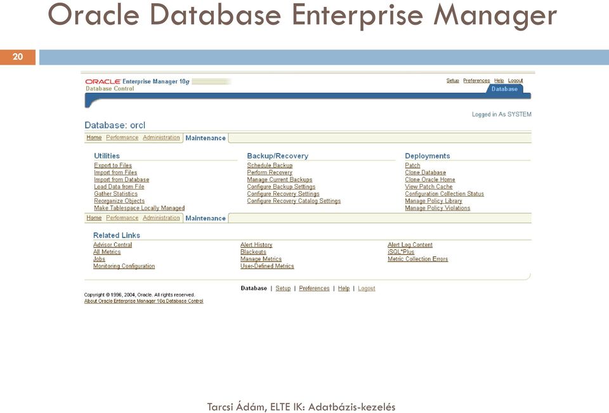This screenshot has width=609, height=413.
Task: Click the Perform Recovery link
Action: click(270, 172)
